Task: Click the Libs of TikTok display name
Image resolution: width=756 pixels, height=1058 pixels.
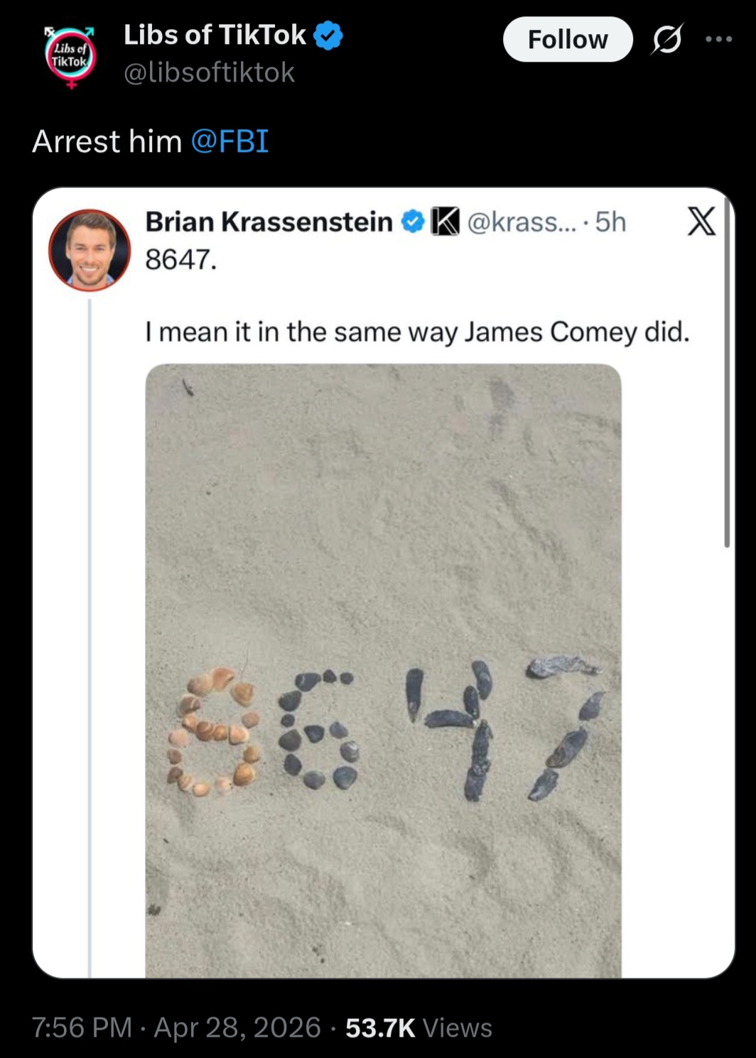Action: pos(215,35)
